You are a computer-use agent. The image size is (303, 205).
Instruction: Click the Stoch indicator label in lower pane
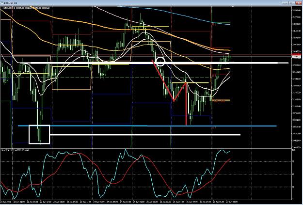(15, 150)
